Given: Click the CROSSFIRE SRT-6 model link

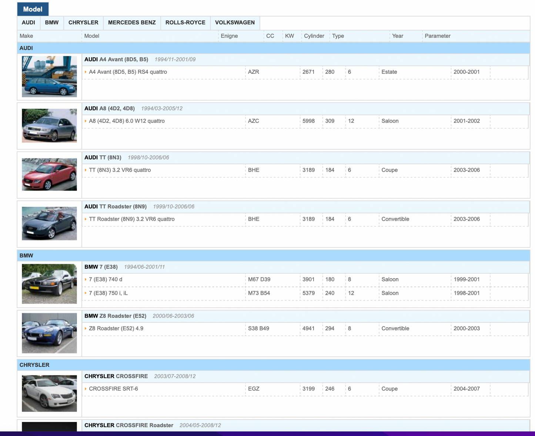Looking at the screenshot, I should coord(113,389).
